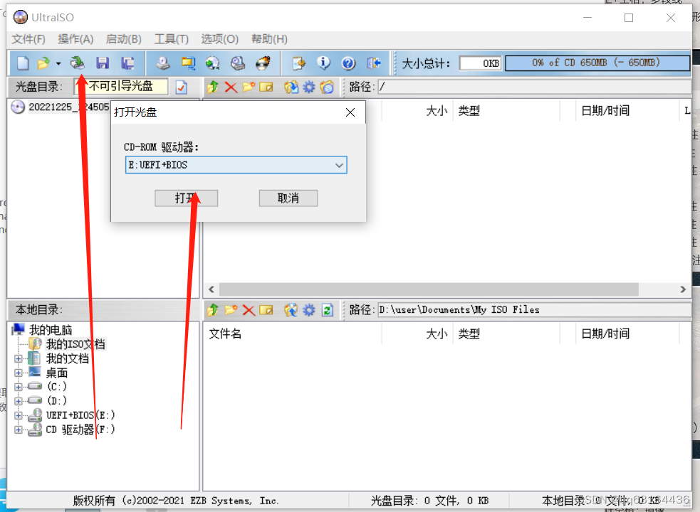
Task: Go up a folder in disc directory toolbar
Action: coord(213,87)
